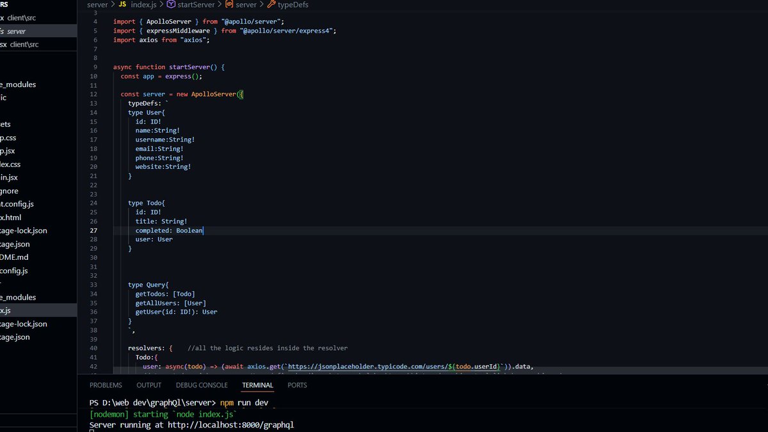Click the type Query{ definition line

(148, 285)
